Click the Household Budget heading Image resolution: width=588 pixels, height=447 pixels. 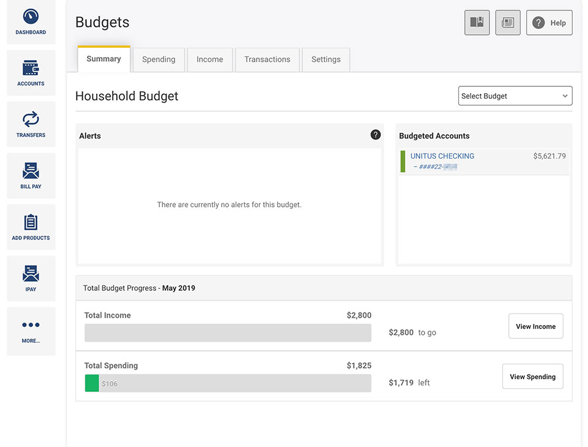tap(127, 96)
